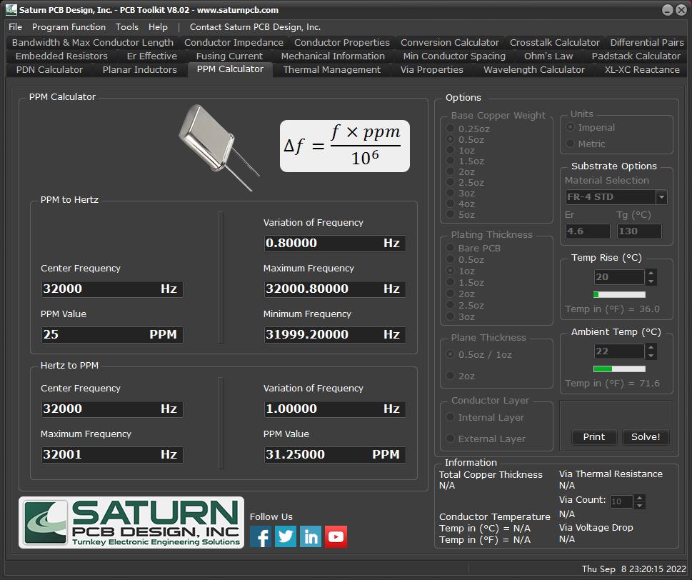
Task: Click the delta f formula image
Action: tap(345, 146)
